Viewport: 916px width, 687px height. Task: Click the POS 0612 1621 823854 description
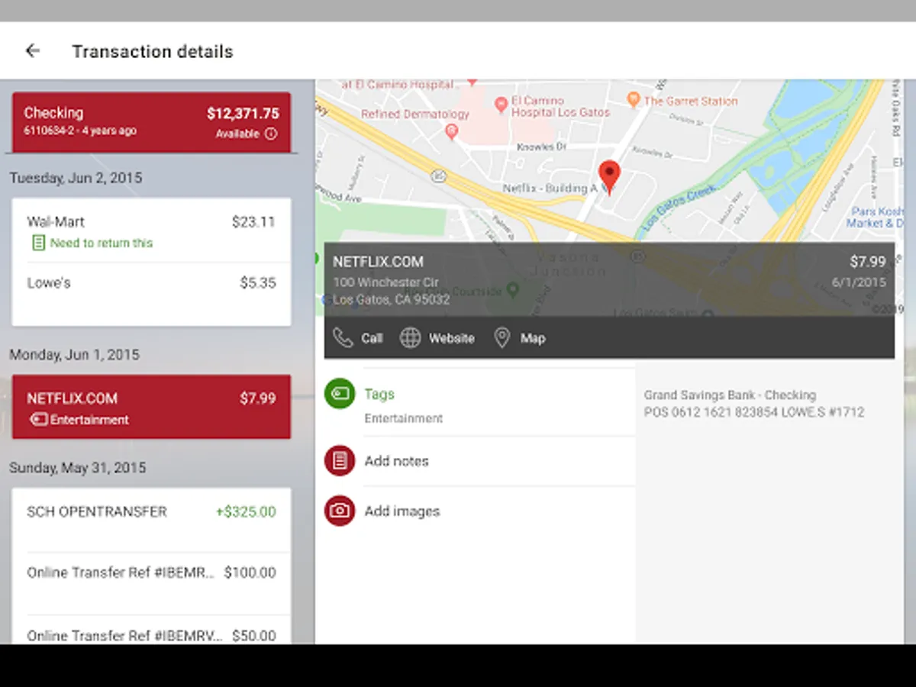pyautogui.click(x=754, y=412)
